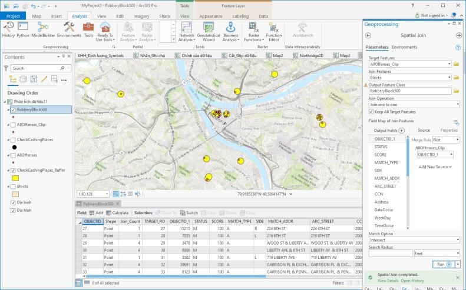This screenshot has width=466, height=290.
Task: Click Calculate field button
Action: pos(117,213)
